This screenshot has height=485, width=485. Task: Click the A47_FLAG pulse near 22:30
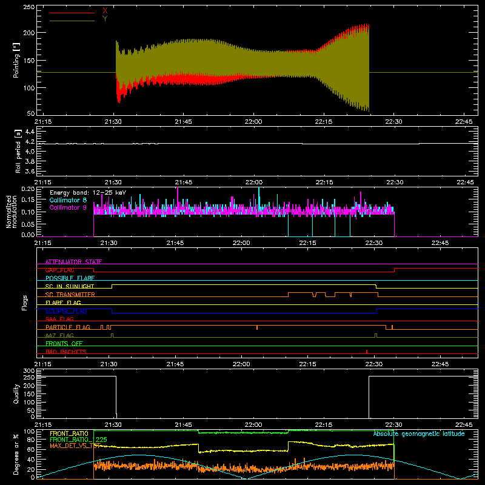pyautogui.click(x=376, y=335)
